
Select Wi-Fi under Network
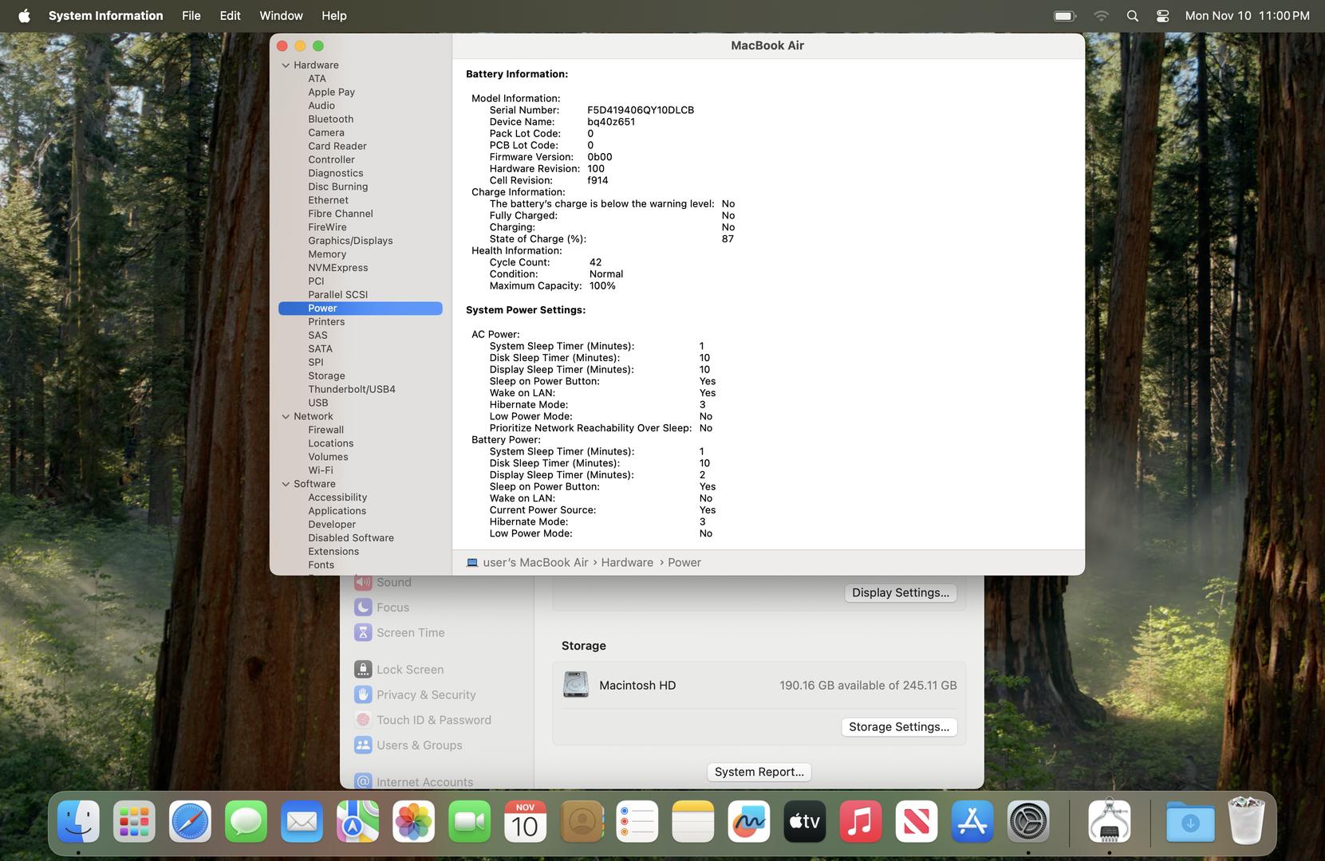point(321,470)
